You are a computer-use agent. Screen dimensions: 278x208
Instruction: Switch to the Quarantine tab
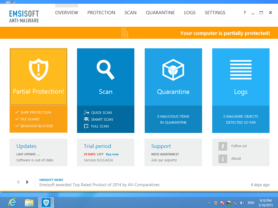click(x=160, y=13)
